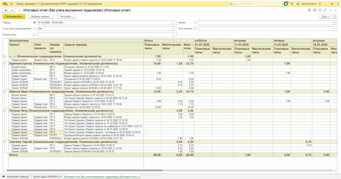Collapse the Администратор group
This screenshot has height=179, width=341.
click(x=4, y=64)
